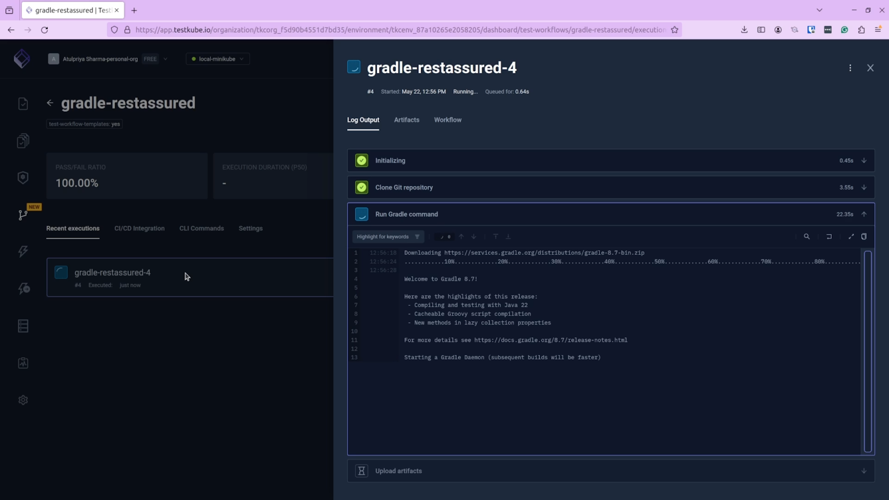Image resolution: width=889 pixels, height=500 pixels.
Task: Switch to the Log Output tab
Action: 363,120
